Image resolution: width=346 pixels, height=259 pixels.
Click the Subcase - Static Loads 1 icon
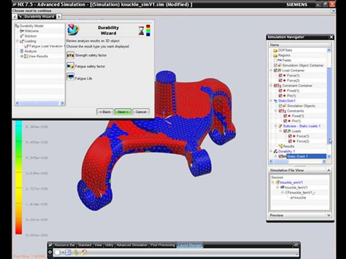pyautogui.click(x=280, y=126)
